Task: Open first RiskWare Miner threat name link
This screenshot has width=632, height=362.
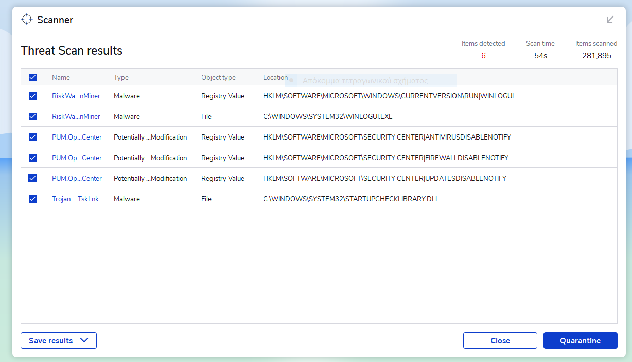Action: click(76, 96)
